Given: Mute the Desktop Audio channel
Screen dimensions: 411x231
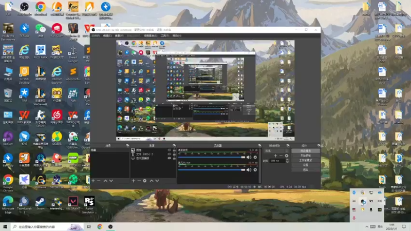Looking at the screenshot, I should 249,157.
